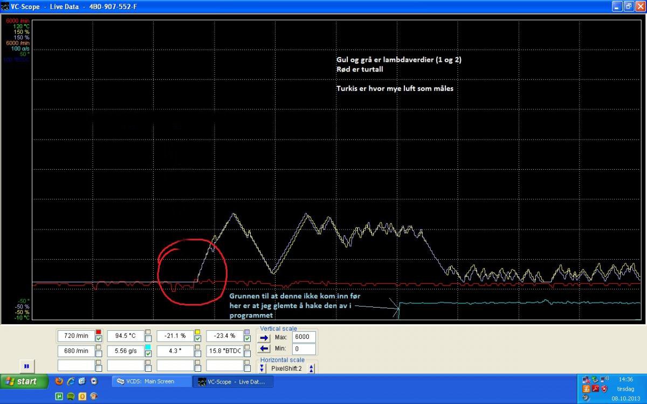Click the vertical scale Min input field
The height and width of the screenshot is (404, 647).
coord(304,349)
